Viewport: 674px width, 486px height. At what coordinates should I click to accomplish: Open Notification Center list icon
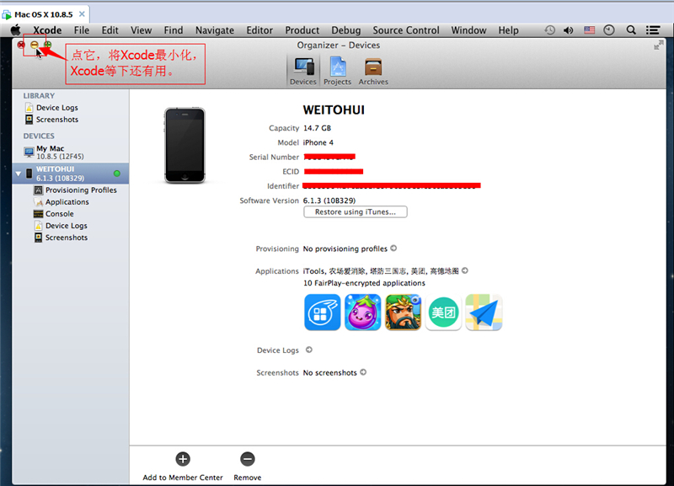[653, 30]
